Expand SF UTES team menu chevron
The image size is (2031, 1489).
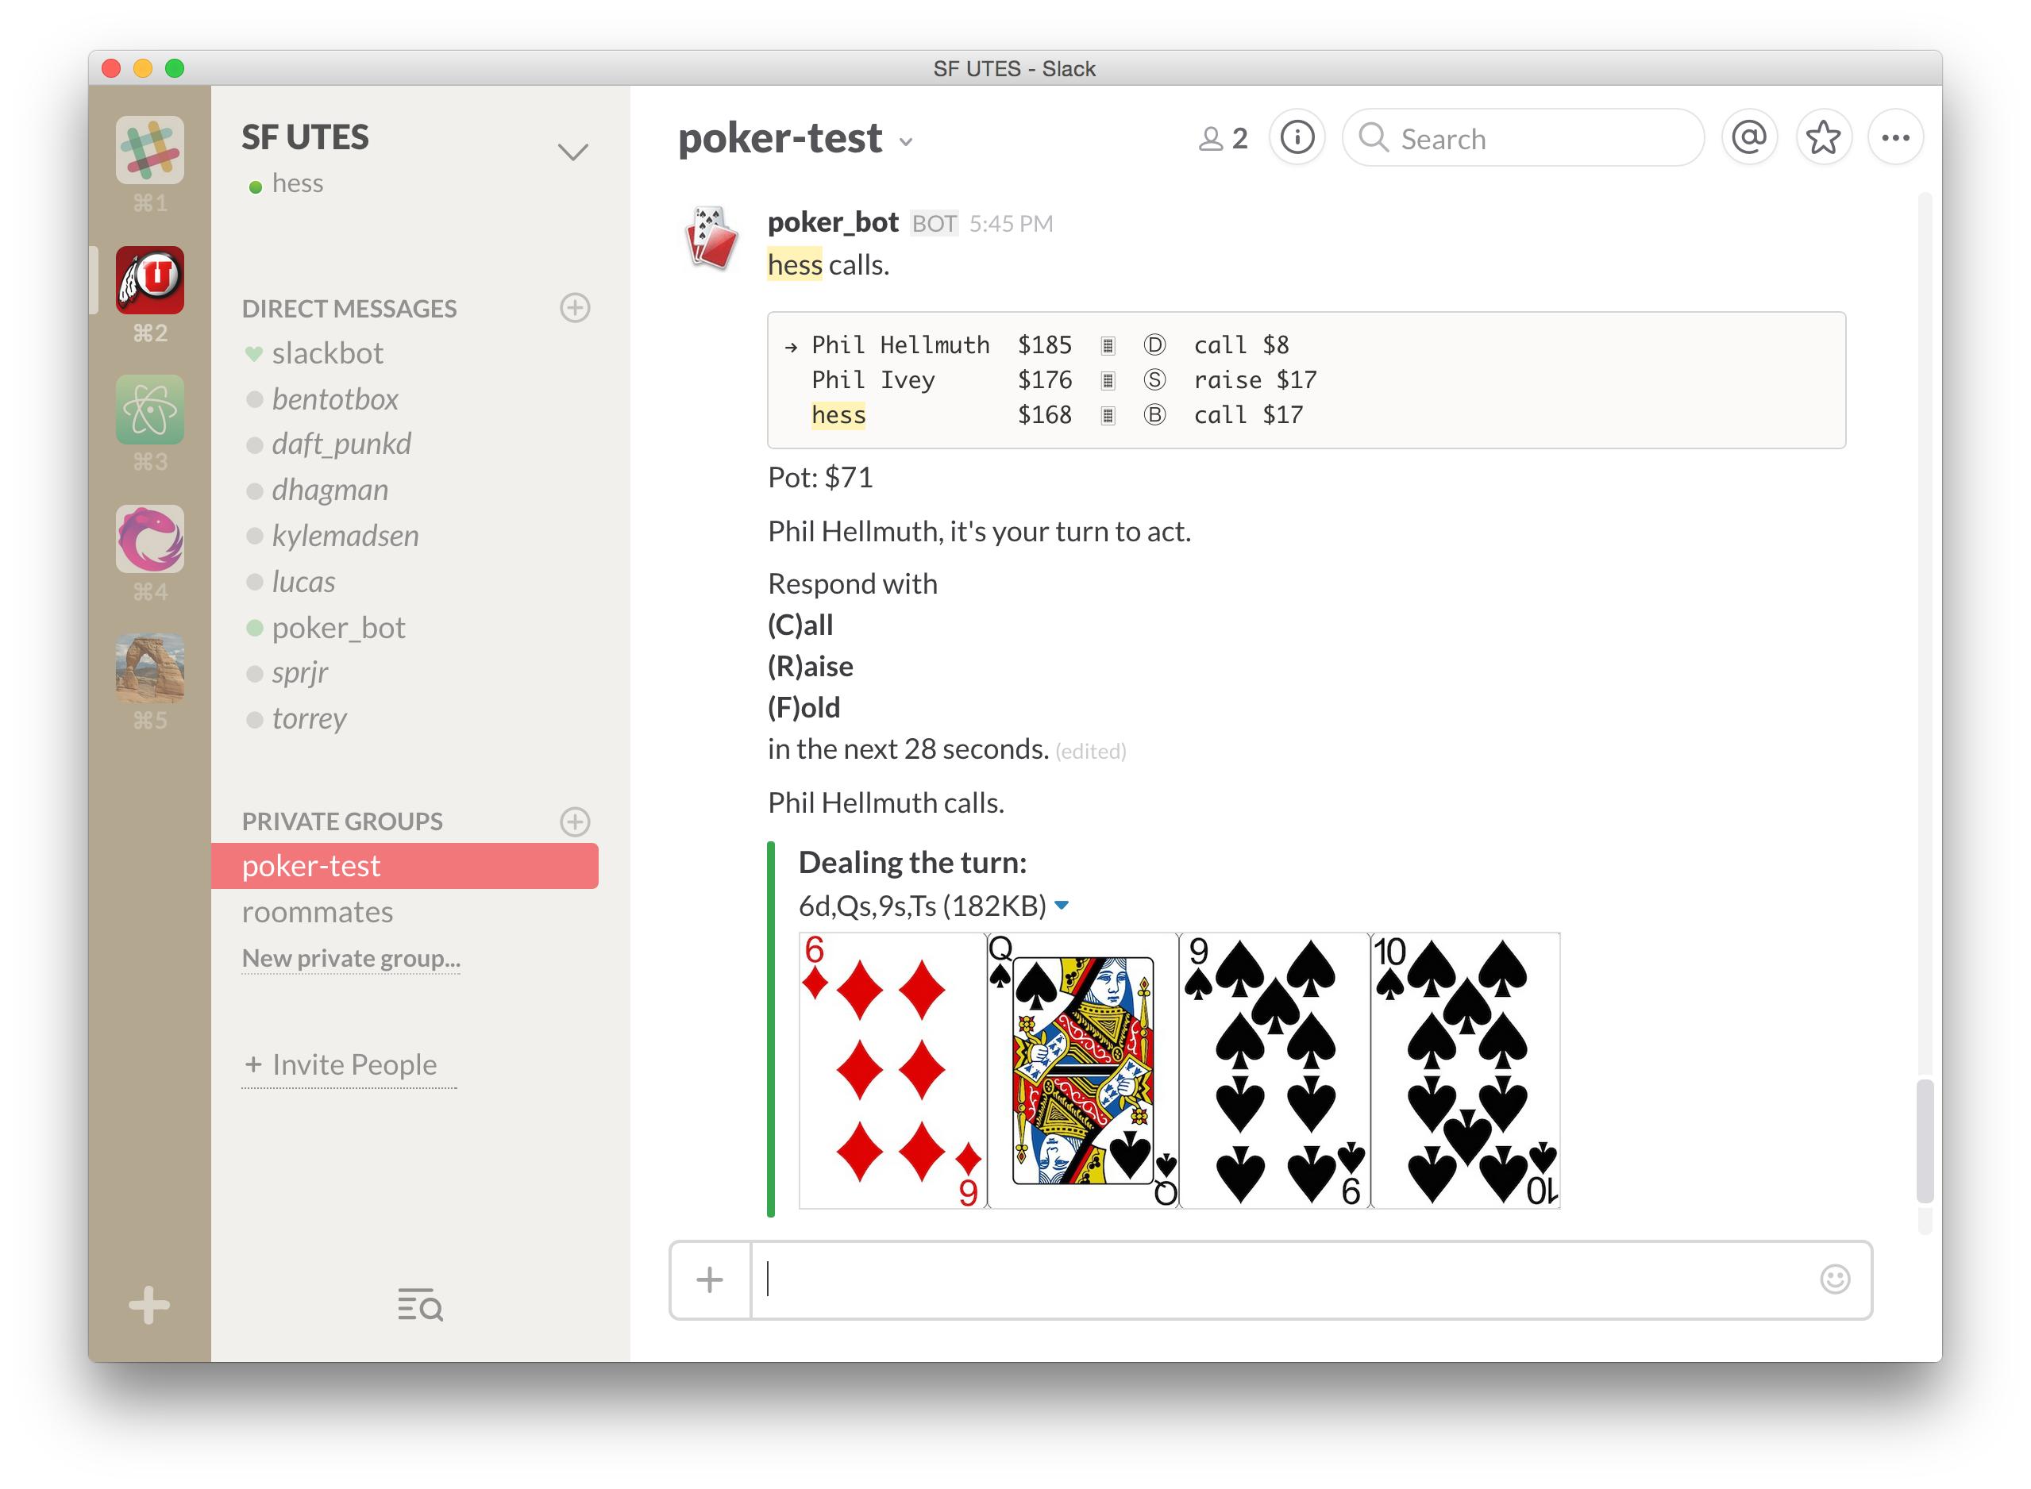tap(572, 152)
